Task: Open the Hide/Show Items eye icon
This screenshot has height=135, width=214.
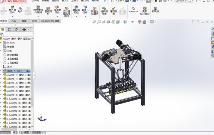Action: point(132,22)
